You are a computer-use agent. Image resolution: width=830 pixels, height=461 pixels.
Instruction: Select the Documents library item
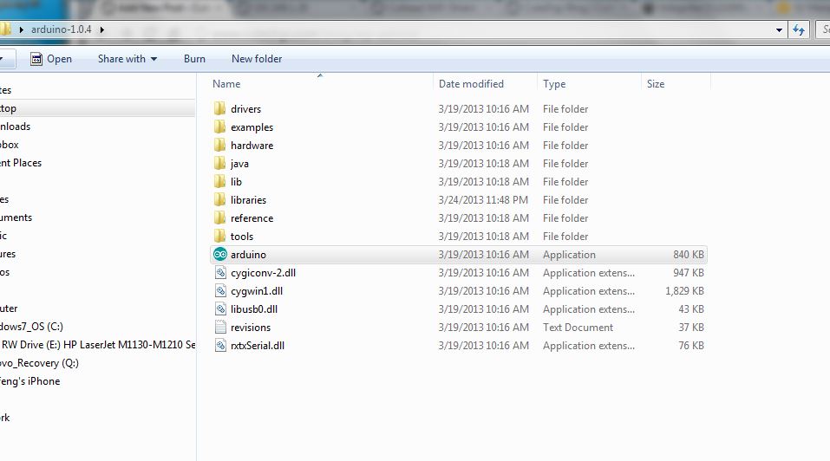pos(16,218)
